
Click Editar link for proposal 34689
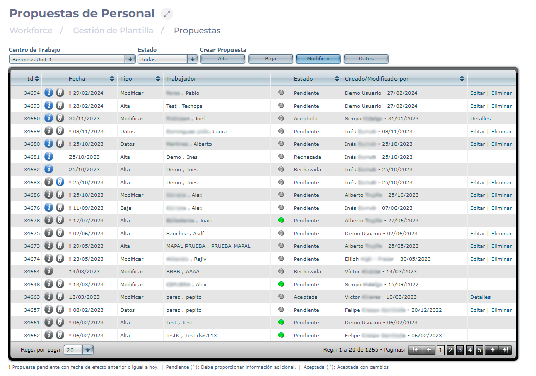[x=477, y=131]
